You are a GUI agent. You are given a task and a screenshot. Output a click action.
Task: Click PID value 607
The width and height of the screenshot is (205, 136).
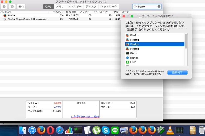pos(118,15)
